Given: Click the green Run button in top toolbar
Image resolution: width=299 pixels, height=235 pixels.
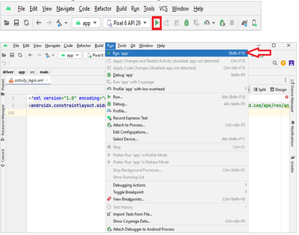Looking at the screenshot, I should (157, 23).
